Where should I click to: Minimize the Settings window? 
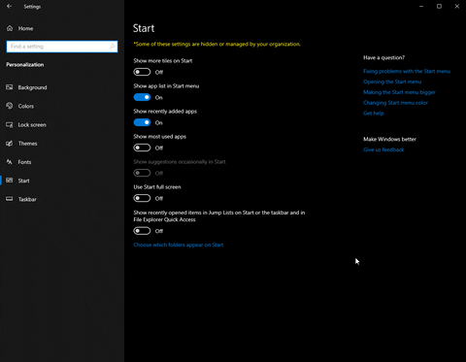click(421, 6)
